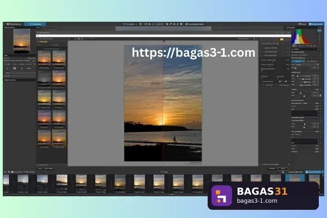Viewport: 327px width, 218px height.
Task: Expand Loupe & Histogram section
Action: click(270, 165)
